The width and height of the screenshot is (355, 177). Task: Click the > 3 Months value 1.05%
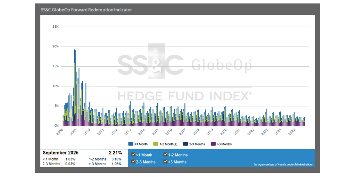tap(116, 164)
